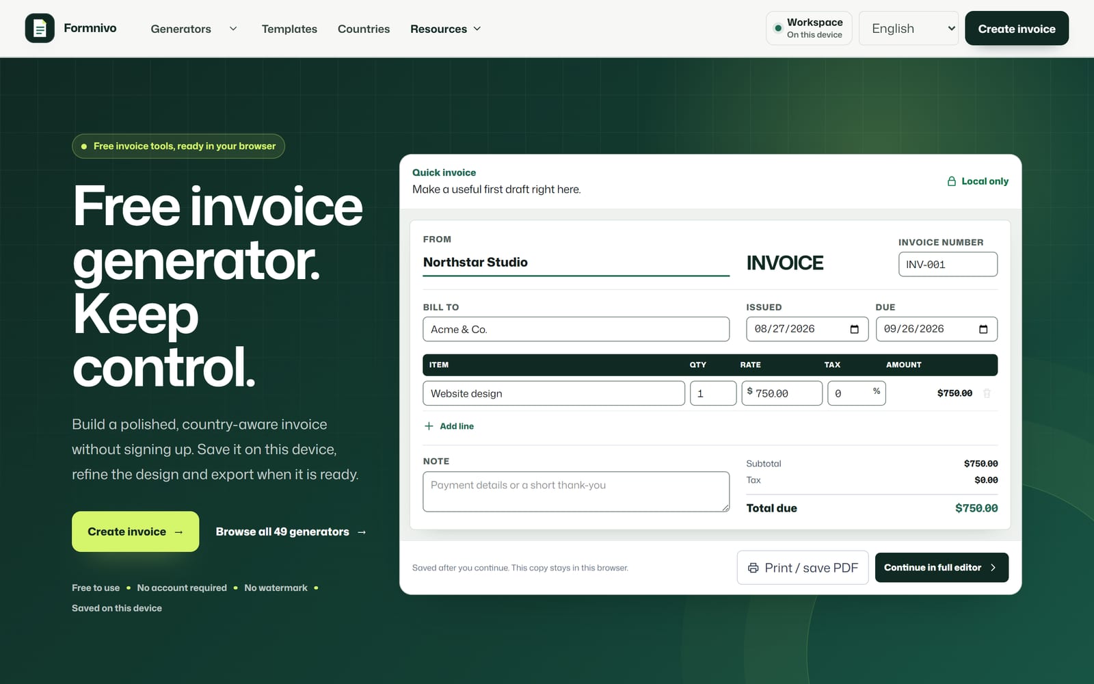
Task: Click the tax percent field showing 0
Action: pyautogui.click(x=857, y=393)
